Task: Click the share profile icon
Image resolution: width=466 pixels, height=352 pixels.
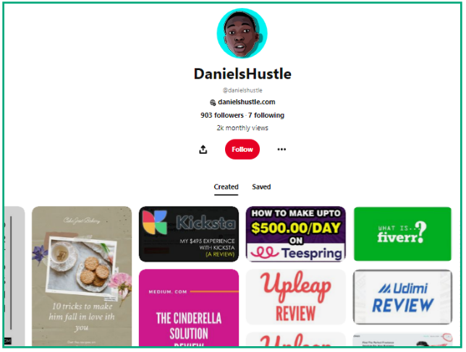Action: 203,150
